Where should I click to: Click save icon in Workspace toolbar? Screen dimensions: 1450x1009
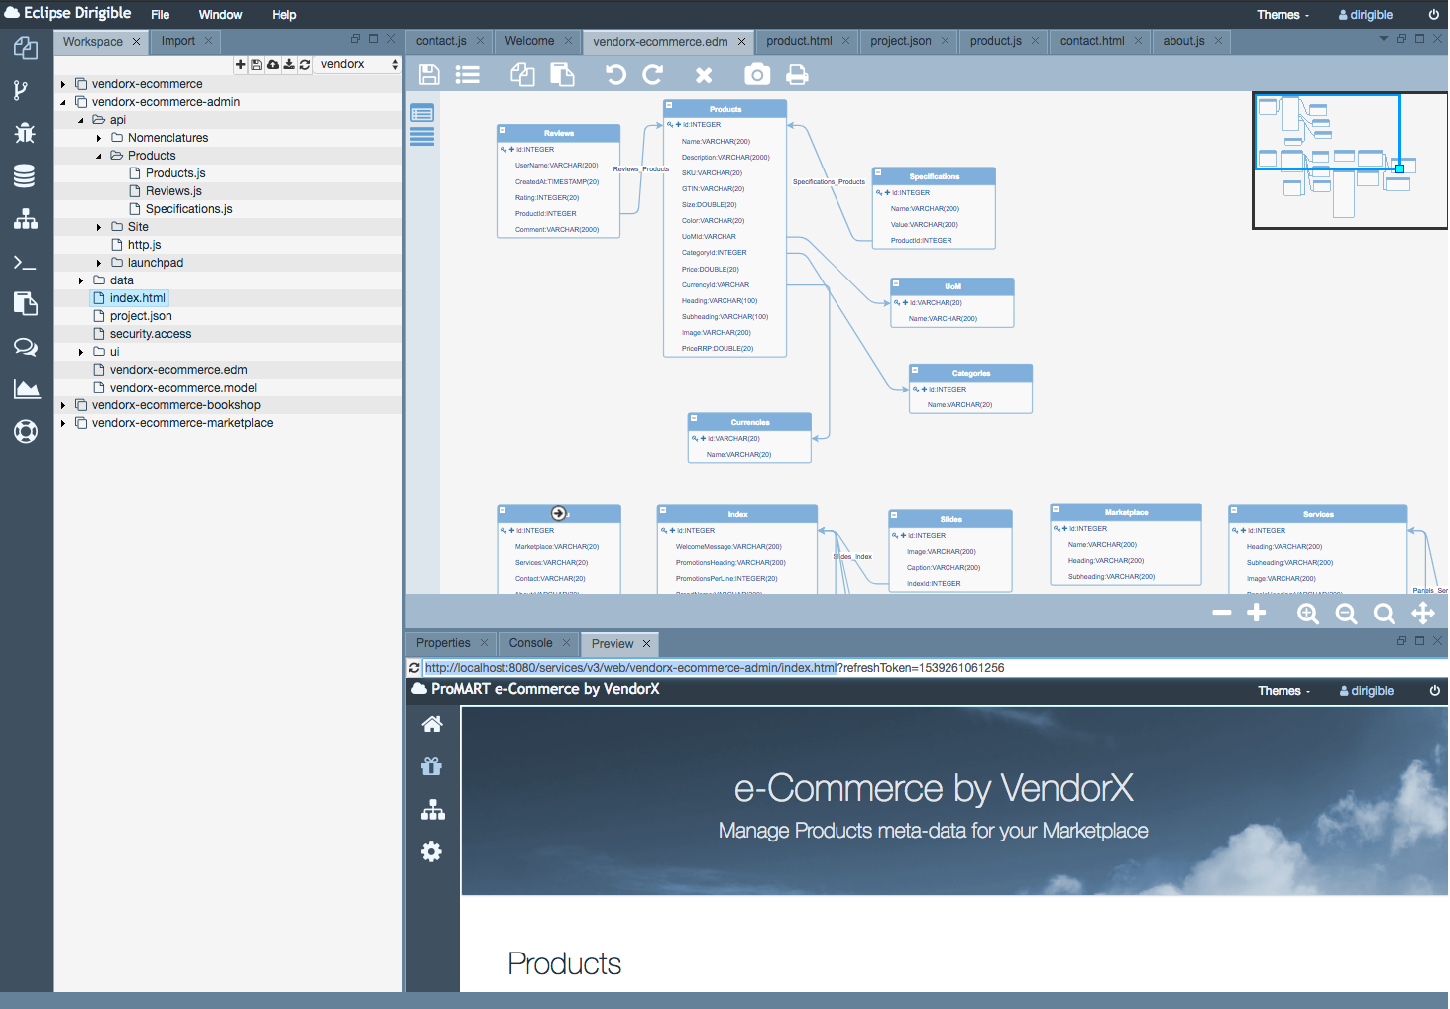(257, 64)
